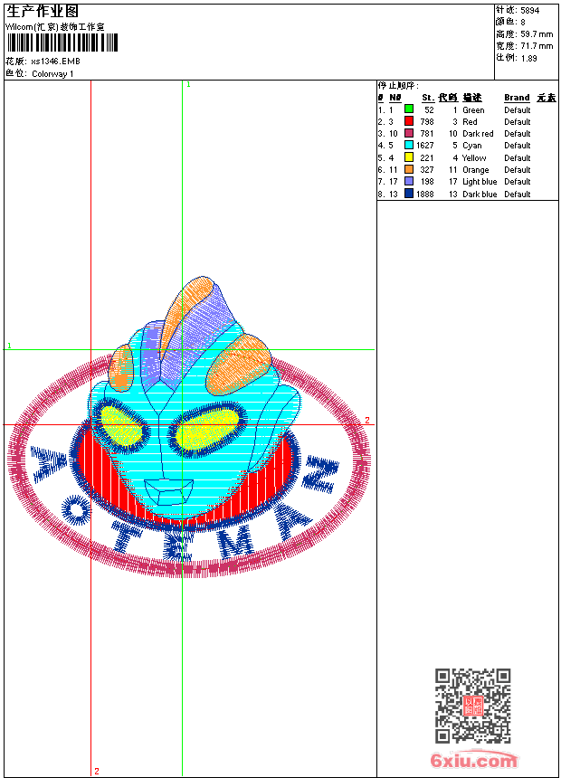Choose the Dark blue color swatch

409,194
